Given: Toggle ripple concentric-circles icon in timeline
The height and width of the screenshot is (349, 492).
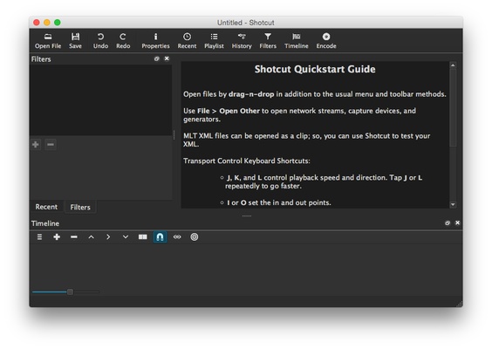Looking at the screenshot, I should (x=195, y=237).
